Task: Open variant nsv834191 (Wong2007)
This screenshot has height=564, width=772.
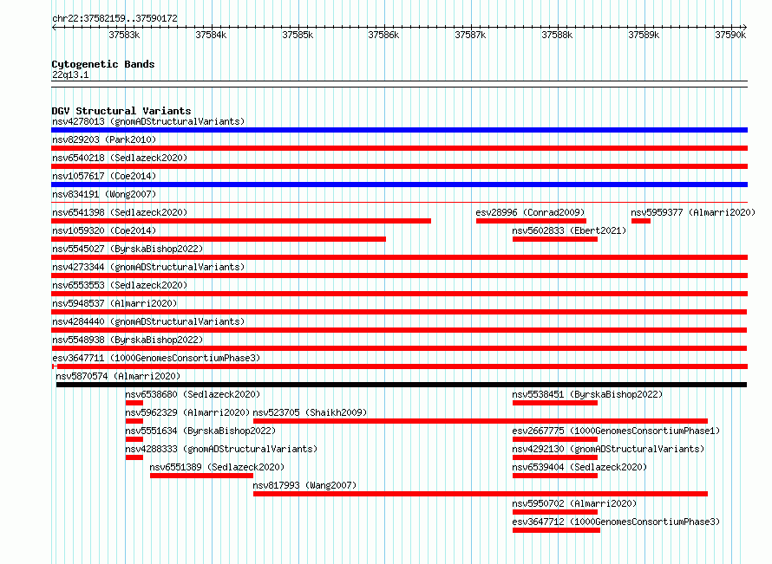Action: 104,194
